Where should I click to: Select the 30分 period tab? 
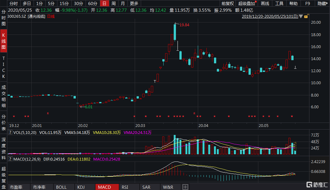click(x=79, y=3)
